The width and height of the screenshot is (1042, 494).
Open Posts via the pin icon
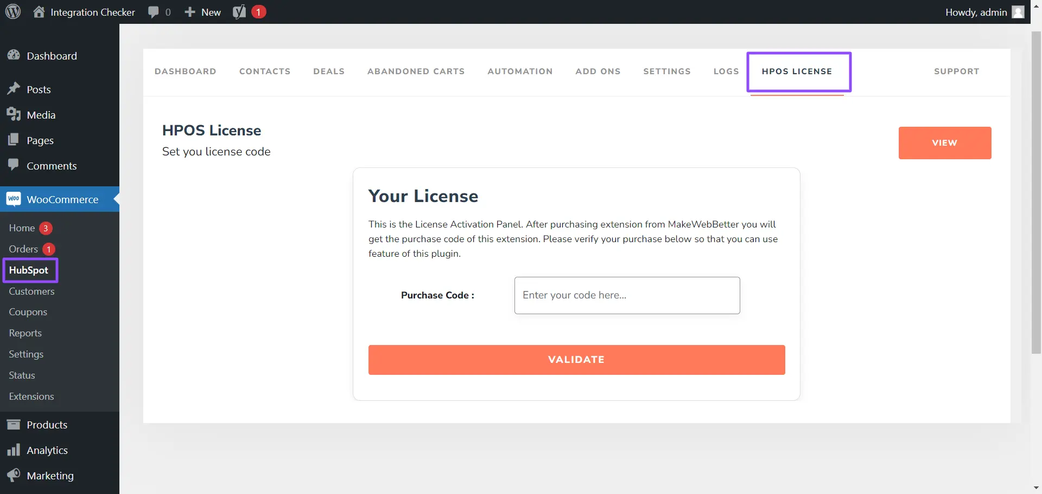pyautogui.click(x=14, y=89)
